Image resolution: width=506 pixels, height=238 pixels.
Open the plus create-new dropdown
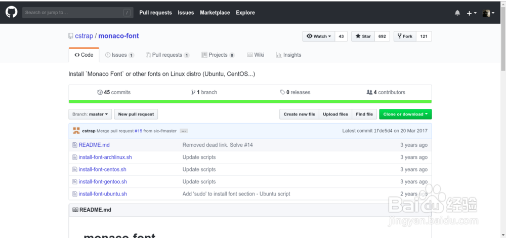[472, 13]
